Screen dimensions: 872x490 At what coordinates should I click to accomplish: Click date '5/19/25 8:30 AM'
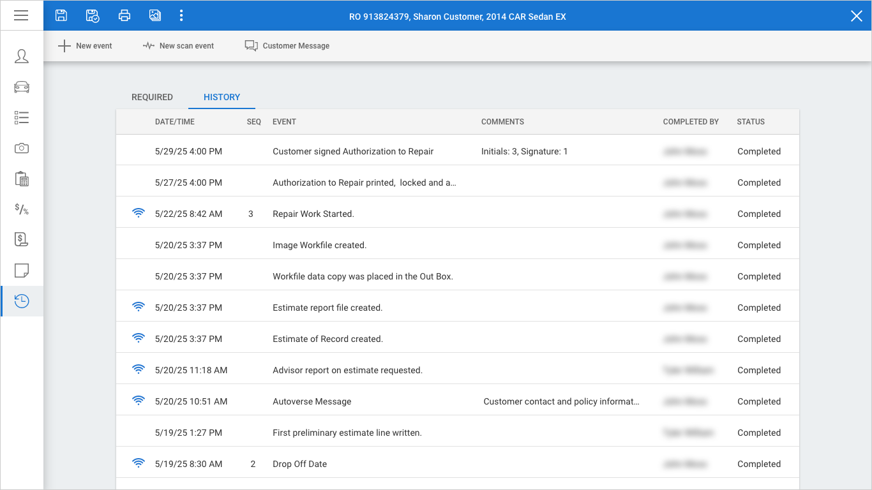pos(189,464)
